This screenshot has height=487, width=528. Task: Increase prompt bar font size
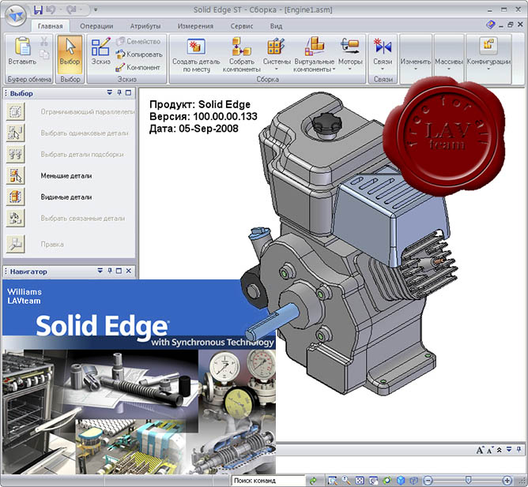click(x=481, y=450)
